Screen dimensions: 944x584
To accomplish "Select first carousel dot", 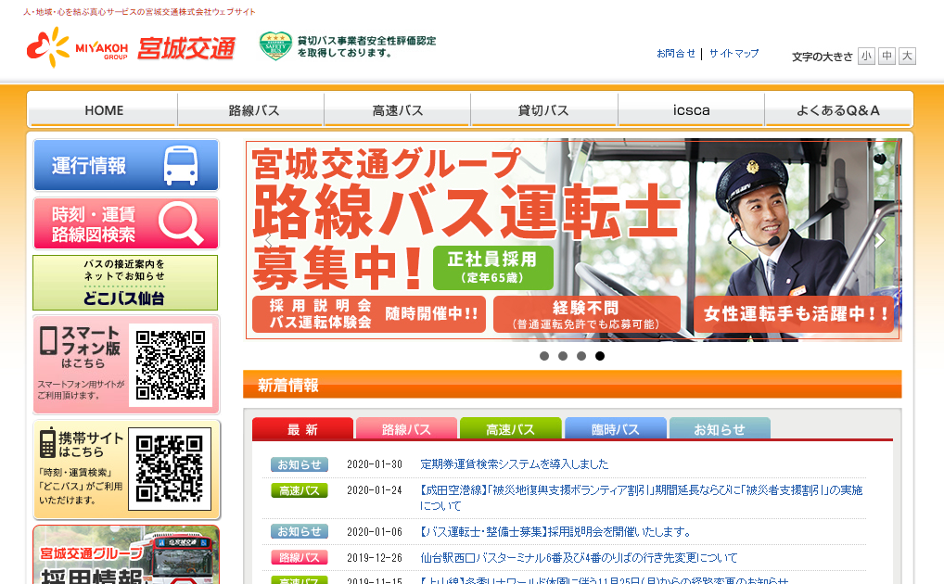I will (544, 356).
